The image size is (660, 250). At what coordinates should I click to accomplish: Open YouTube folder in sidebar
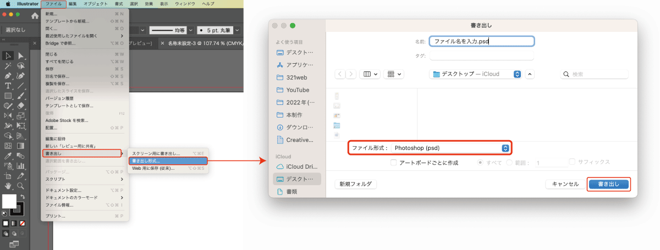click(296, 90)
